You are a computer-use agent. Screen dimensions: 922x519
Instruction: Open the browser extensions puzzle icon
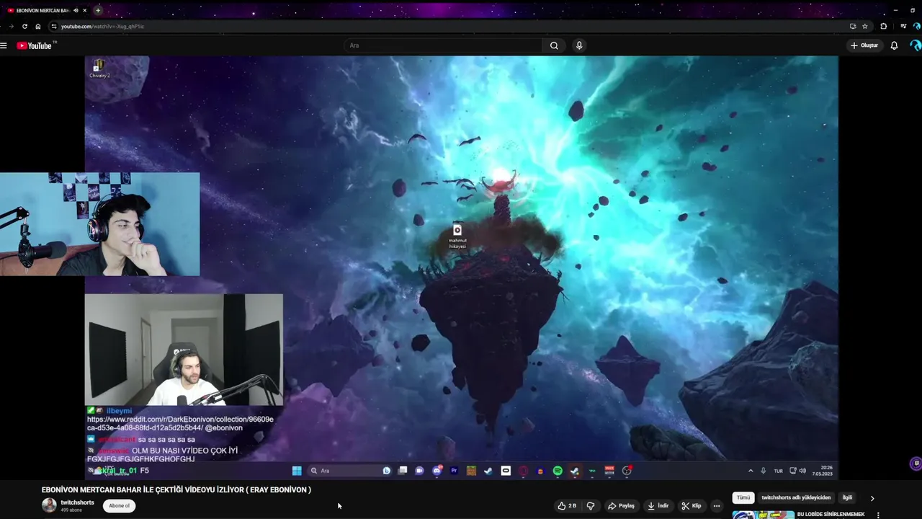point(884,26)
